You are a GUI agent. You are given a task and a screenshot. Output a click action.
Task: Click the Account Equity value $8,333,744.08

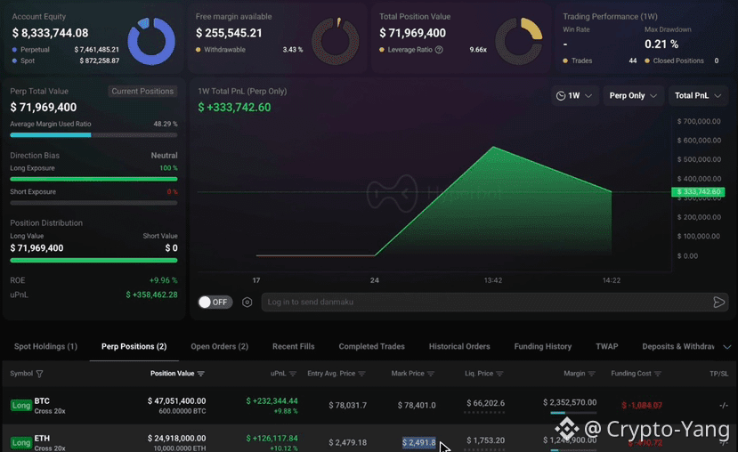50,33
